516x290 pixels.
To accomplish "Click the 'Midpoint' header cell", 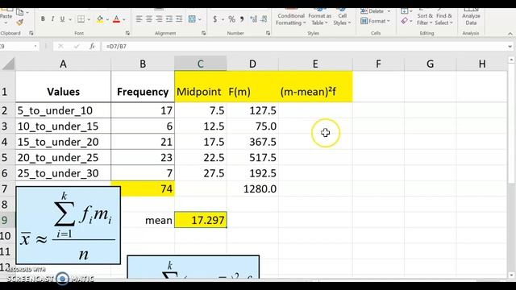I will [x=201, y=87].
